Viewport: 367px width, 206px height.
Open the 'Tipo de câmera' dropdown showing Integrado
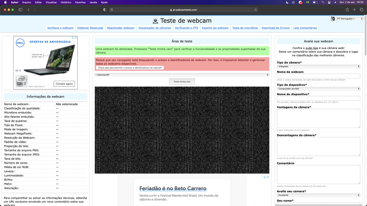pos(318,66)
